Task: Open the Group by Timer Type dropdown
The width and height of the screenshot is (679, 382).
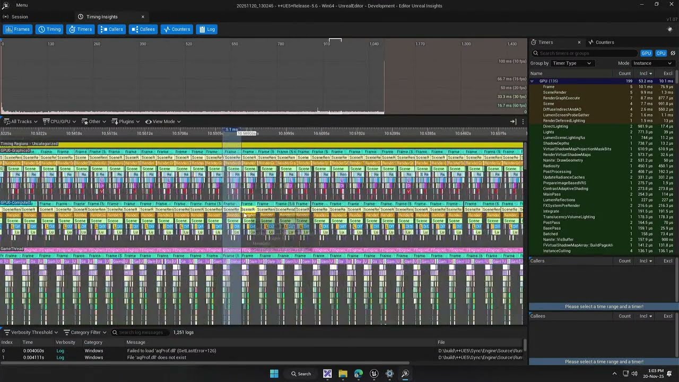Action: (x=572, y=63)
